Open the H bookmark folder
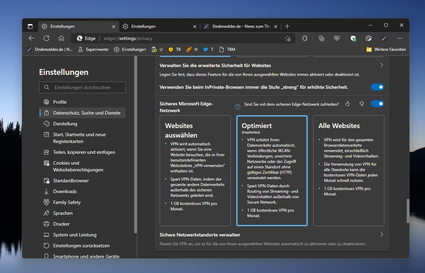The image size is (425, 273). (x=192, y=49)
